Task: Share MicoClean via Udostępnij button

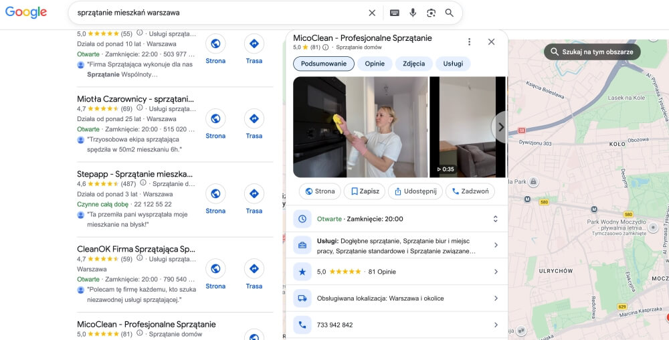Action: coord(415,191)
